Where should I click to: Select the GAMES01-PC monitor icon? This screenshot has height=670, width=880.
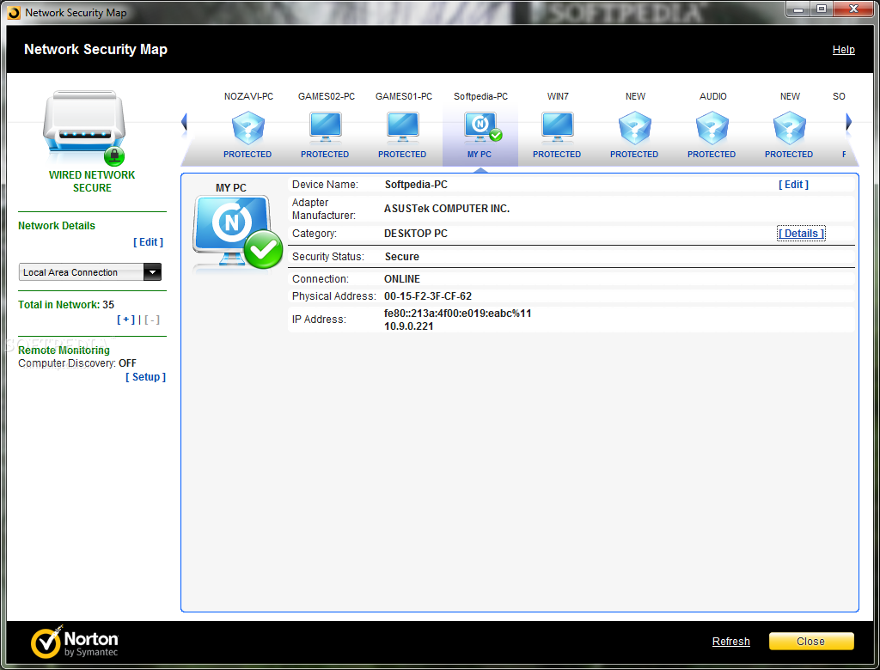point(403,127)
